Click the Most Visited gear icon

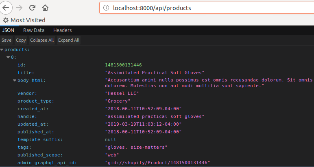(6, 20)
